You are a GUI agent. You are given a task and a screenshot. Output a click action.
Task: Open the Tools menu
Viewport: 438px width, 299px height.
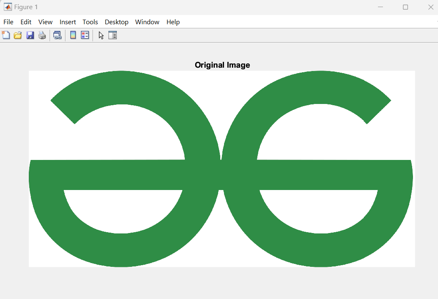point(90,22)
